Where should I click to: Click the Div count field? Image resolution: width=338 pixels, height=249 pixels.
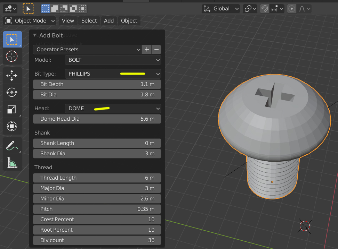click(x=97, y=240)
